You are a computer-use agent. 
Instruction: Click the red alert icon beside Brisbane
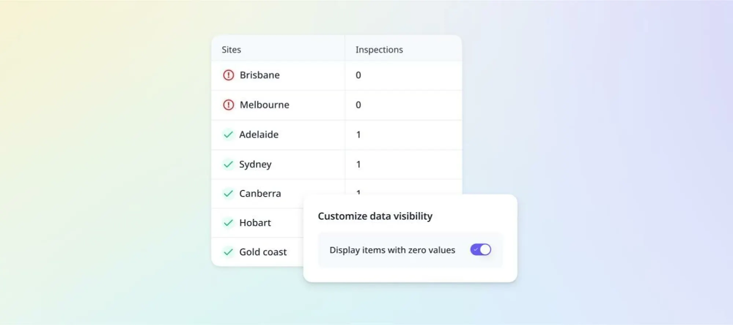point(228,75)
